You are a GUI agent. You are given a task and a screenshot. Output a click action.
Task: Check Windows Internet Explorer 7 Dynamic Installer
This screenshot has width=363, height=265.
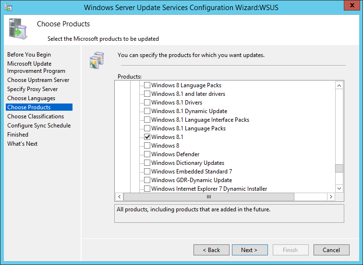click(x=147, y=189)
